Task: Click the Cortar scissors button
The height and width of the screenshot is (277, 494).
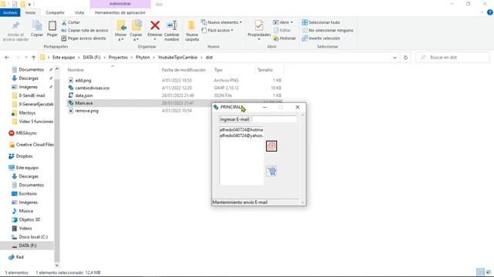Action: (x=70, y=22)
